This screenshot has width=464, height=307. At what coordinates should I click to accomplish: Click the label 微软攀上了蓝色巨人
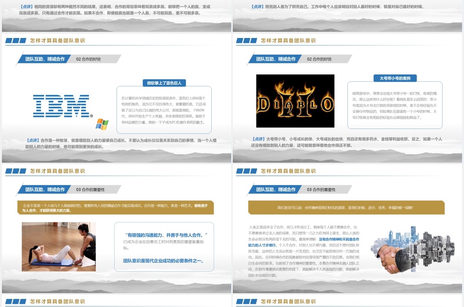click(x=164, y=83)
